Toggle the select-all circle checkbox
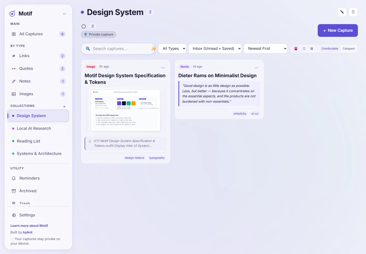Viewport: 366px width, 254px height. [x=84, y=26]
